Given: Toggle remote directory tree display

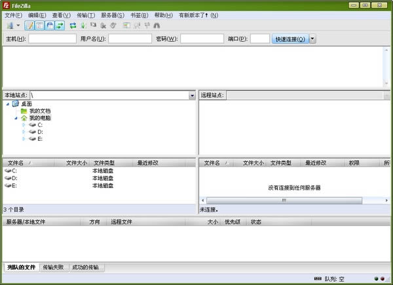Looking at the screenshot, I should pyautogui.click(x=50, y=26).
